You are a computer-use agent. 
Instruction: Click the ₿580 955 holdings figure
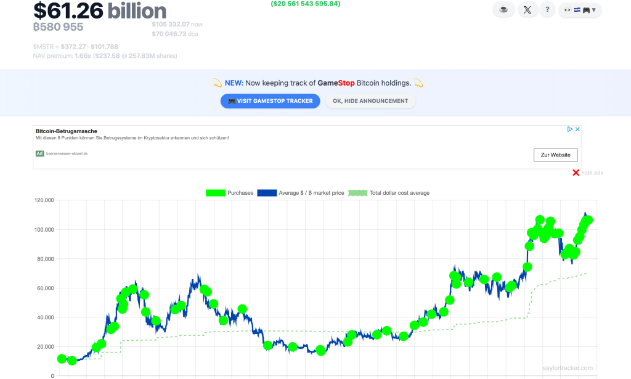click(59, 27)
